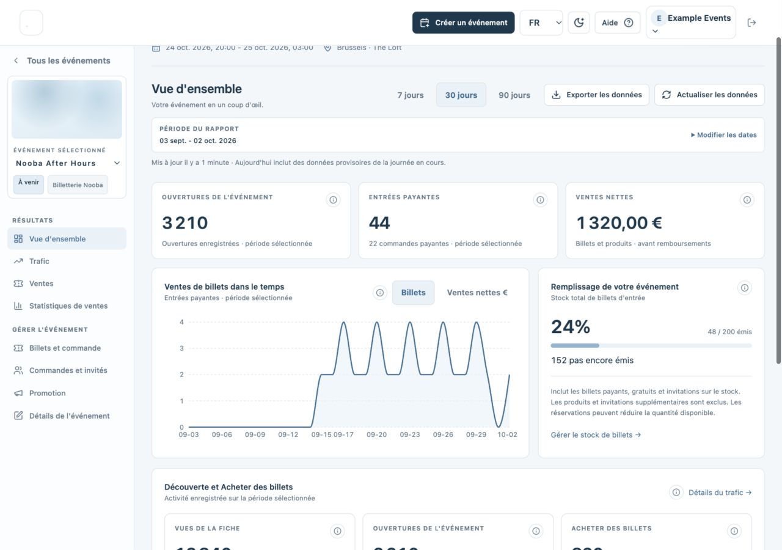782x550 pixels.
Task: Select the 30 jours period
Action: (x=461, y=95)
